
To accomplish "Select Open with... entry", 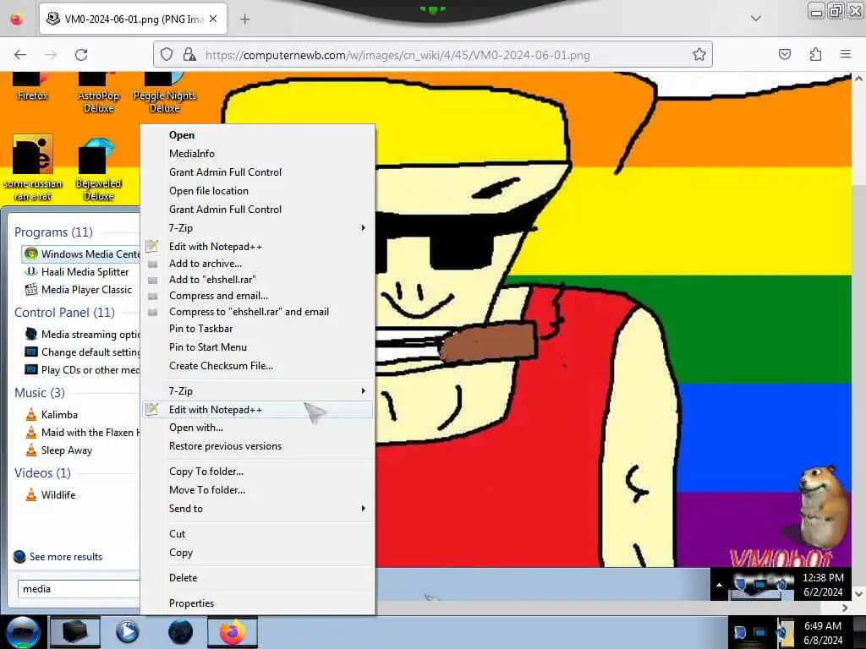I will pos(196,427).
